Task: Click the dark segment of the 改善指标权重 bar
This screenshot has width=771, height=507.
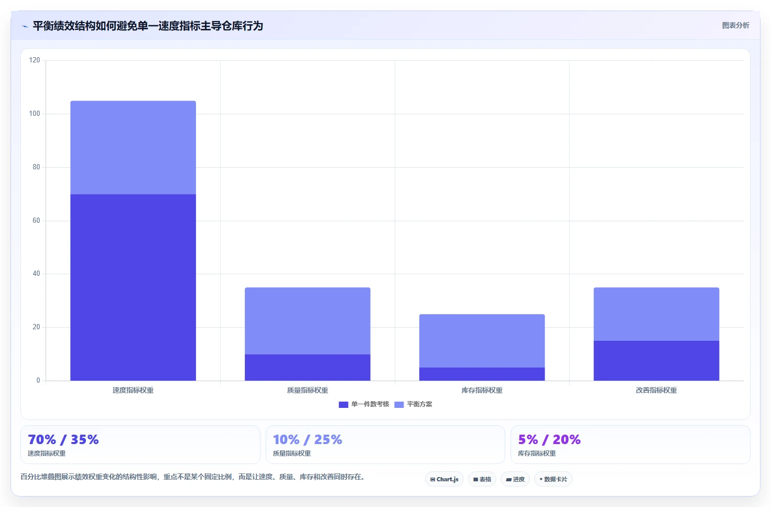Action: [x=656, y=361]
